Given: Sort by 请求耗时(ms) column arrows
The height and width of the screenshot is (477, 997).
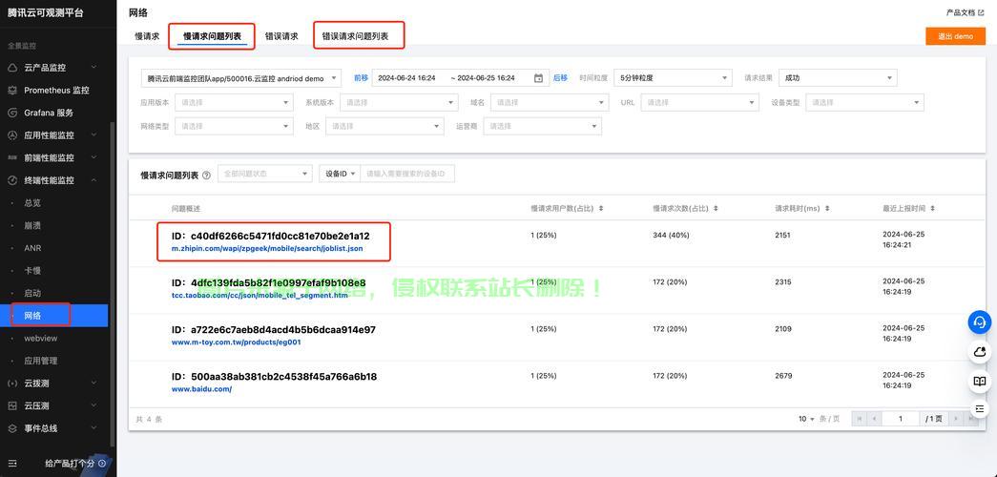Looking at the screenshot, I should click(827, 209).
